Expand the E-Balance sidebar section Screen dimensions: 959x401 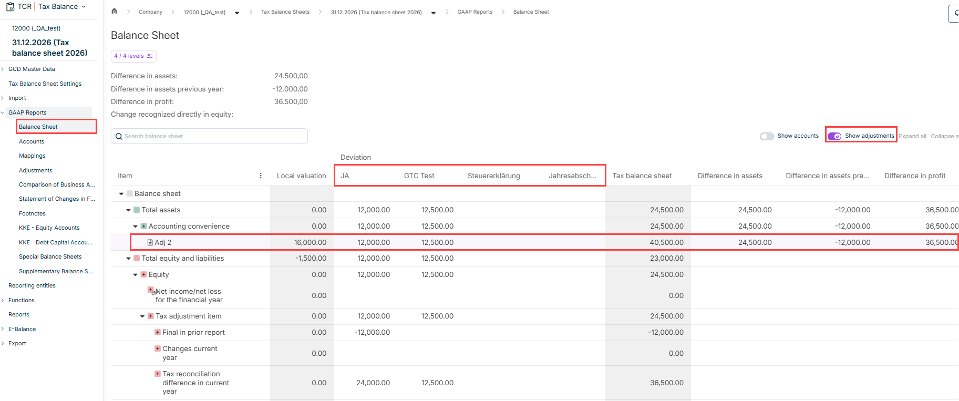[3, 329]
